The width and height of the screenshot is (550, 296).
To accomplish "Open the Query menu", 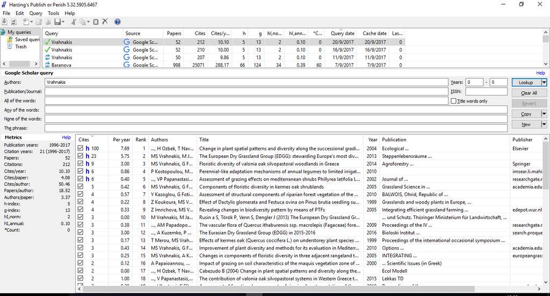I will (36, 13).
